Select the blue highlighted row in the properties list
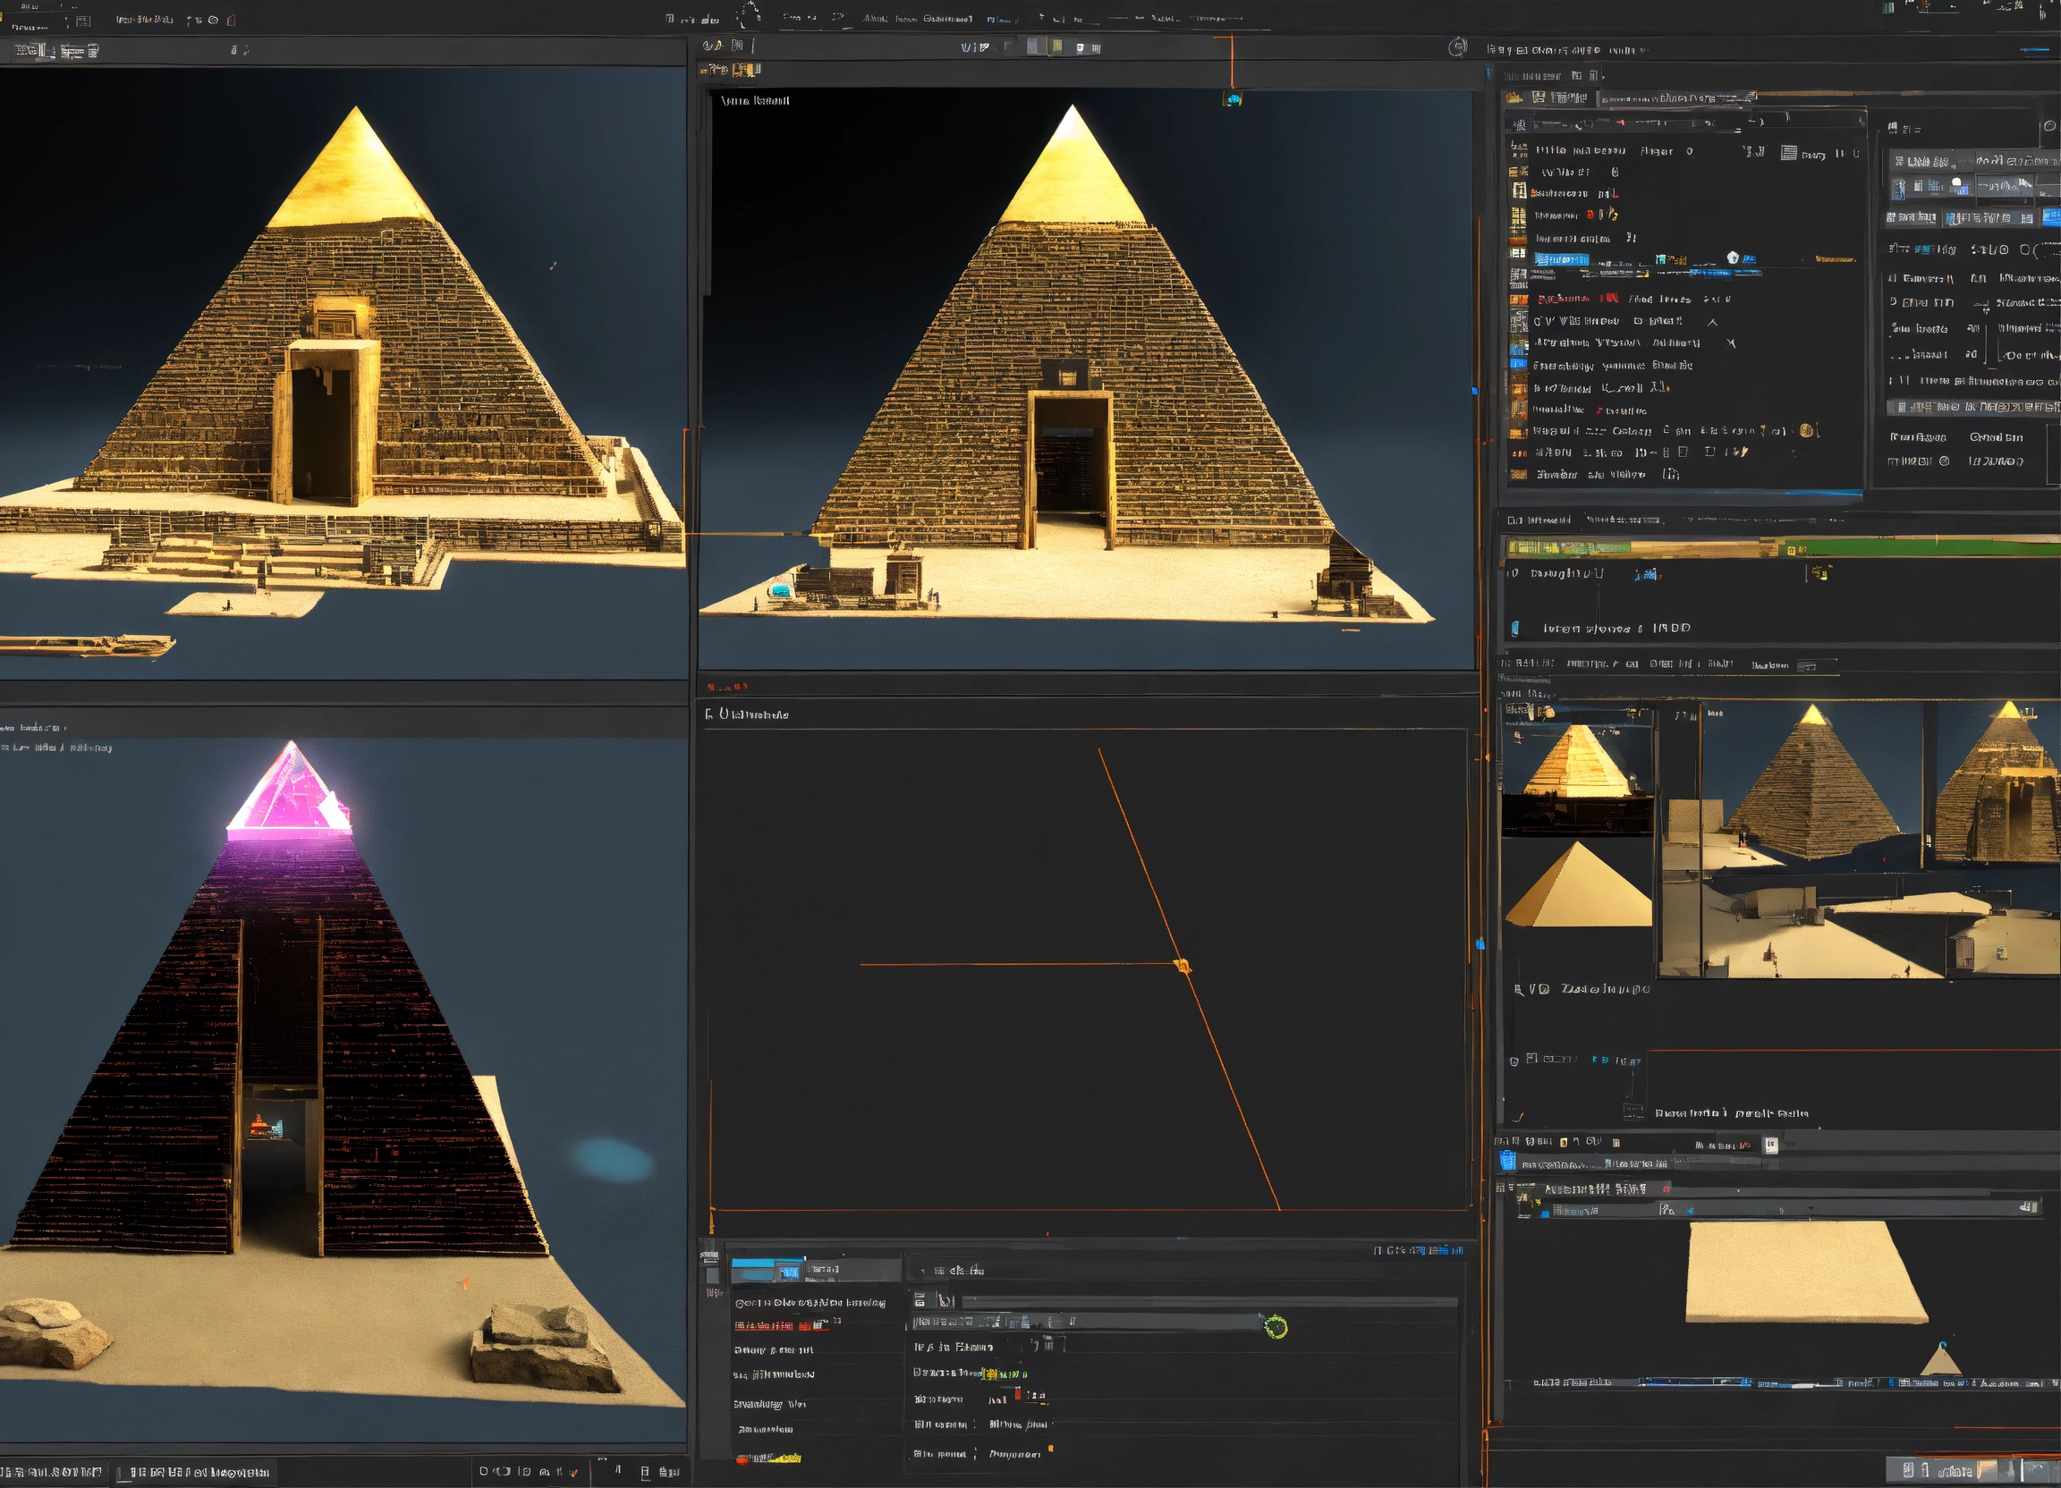The height and width of the screenshot is (1488, 2061). (x=1561, y=259)
